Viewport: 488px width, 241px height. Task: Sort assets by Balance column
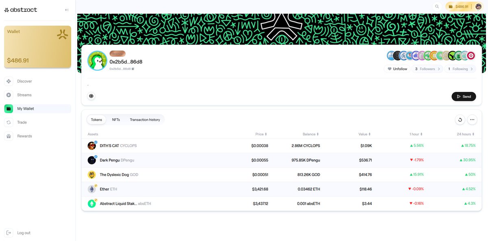point(311,134)
